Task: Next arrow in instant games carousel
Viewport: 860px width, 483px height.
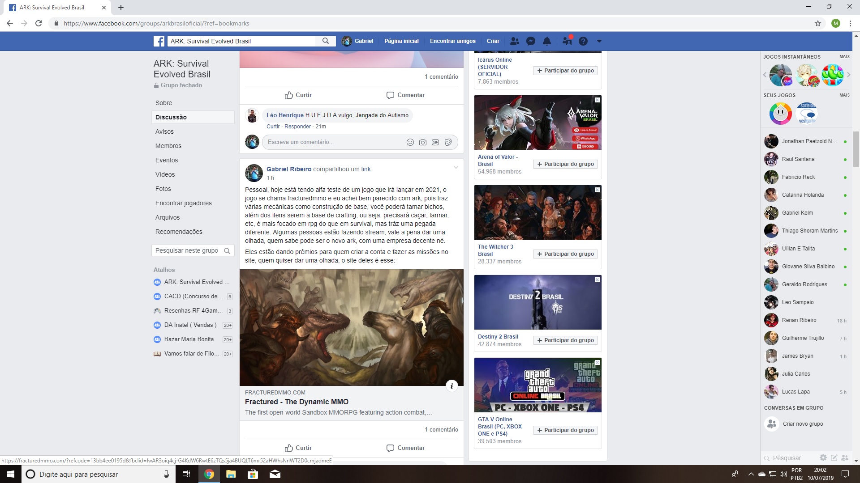Action: click(x=848, y=75)
